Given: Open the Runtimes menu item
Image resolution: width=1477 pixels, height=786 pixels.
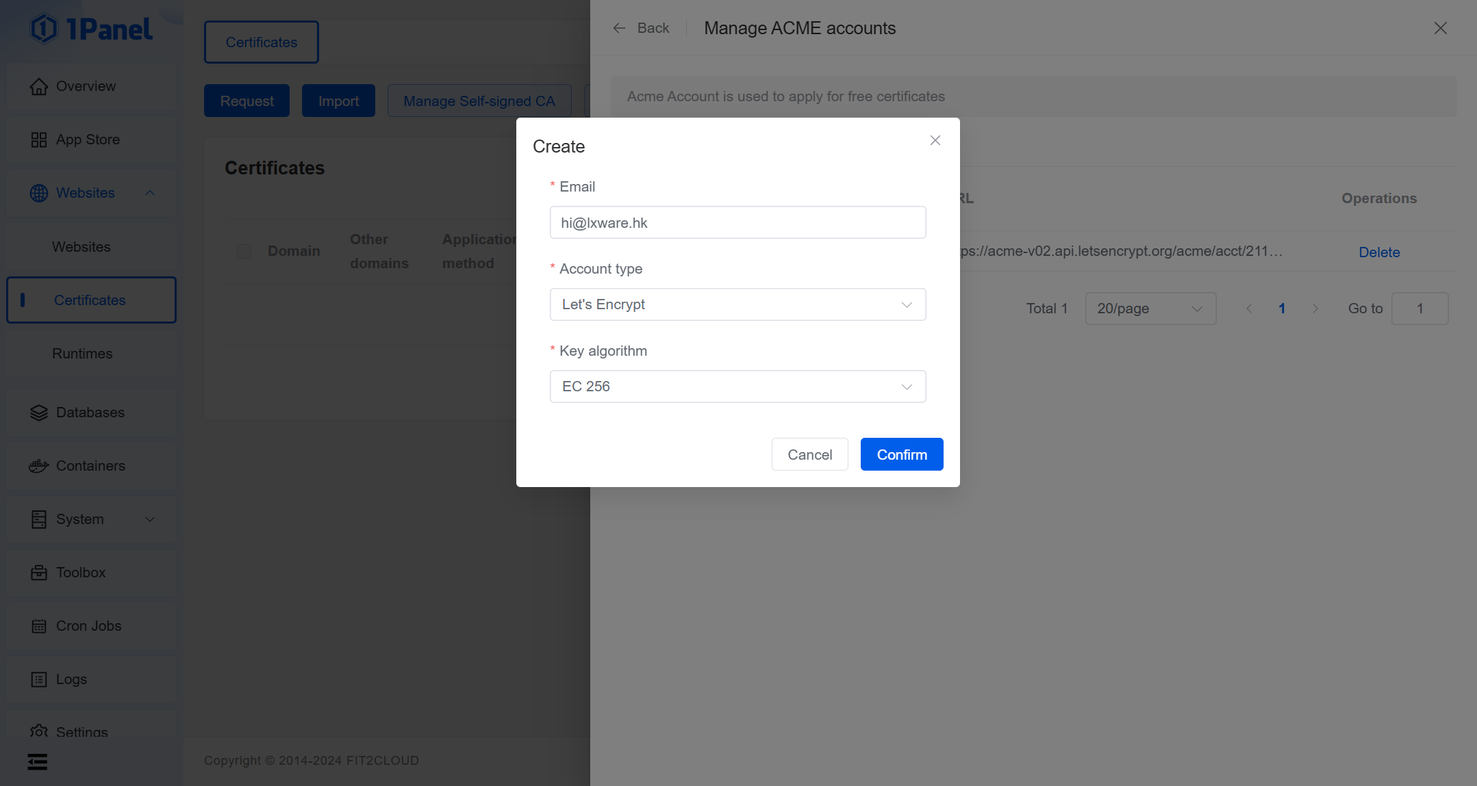Looking at the screenshot, I should coord(82,354).
